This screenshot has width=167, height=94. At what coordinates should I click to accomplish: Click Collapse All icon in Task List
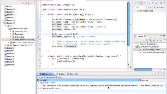(x=153, y=3)
